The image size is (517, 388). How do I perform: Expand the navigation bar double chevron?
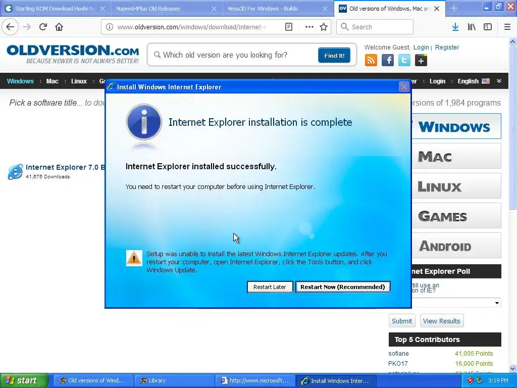click(499, 81)
